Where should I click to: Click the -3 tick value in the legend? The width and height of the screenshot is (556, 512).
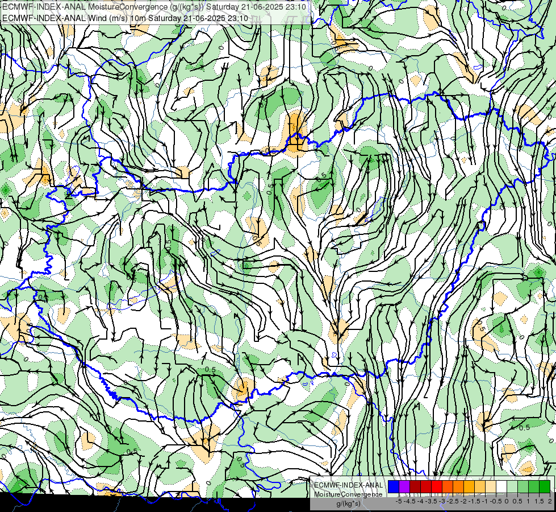[442, 501]
